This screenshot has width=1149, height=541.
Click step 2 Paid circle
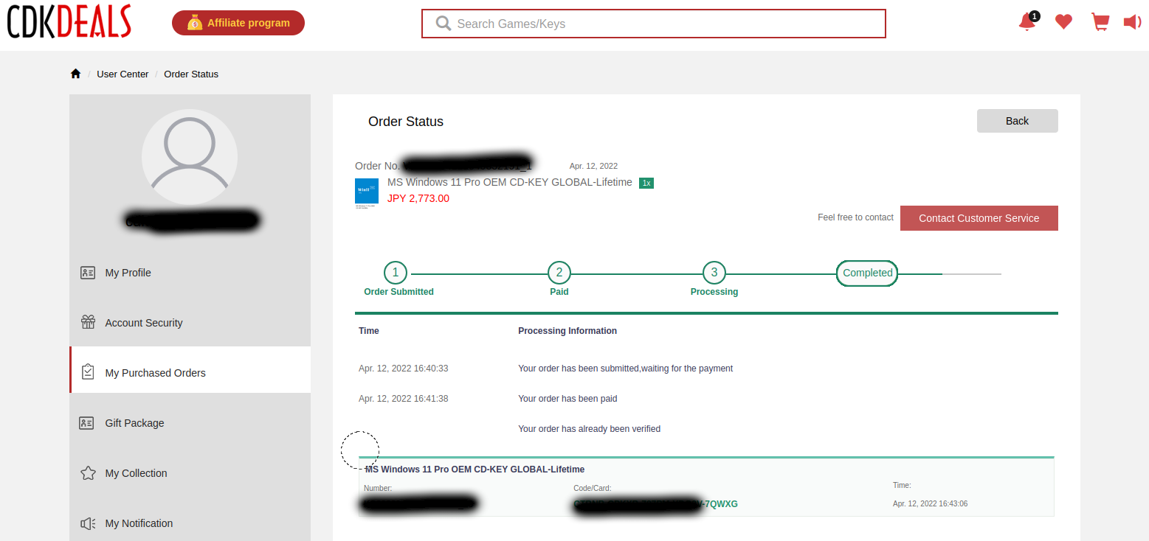coord(559,273)
